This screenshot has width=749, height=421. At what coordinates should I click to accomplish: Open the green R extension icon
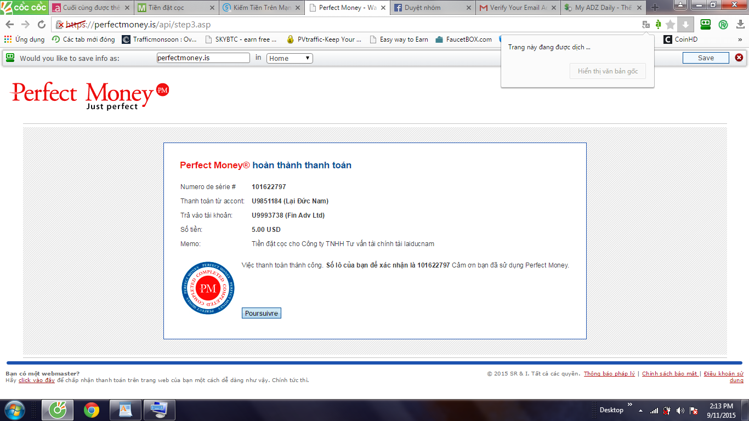[723, 25]
